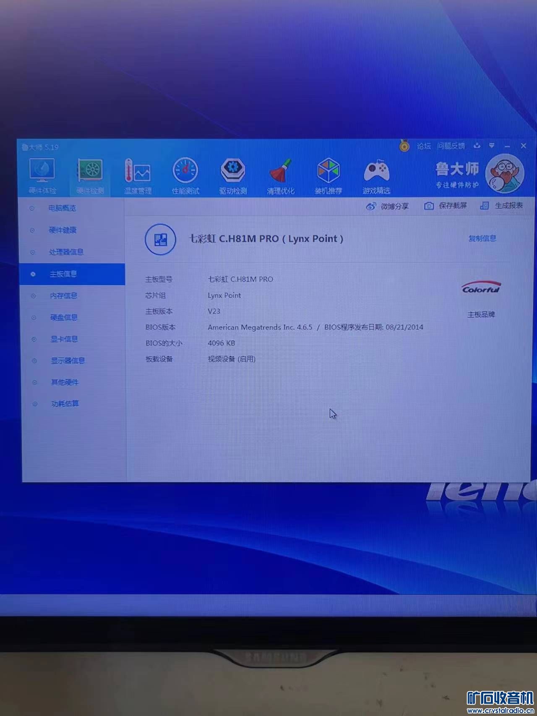Minimize the 鲁大师 window
The image size is (537, 716).
(x=508, y=146)
